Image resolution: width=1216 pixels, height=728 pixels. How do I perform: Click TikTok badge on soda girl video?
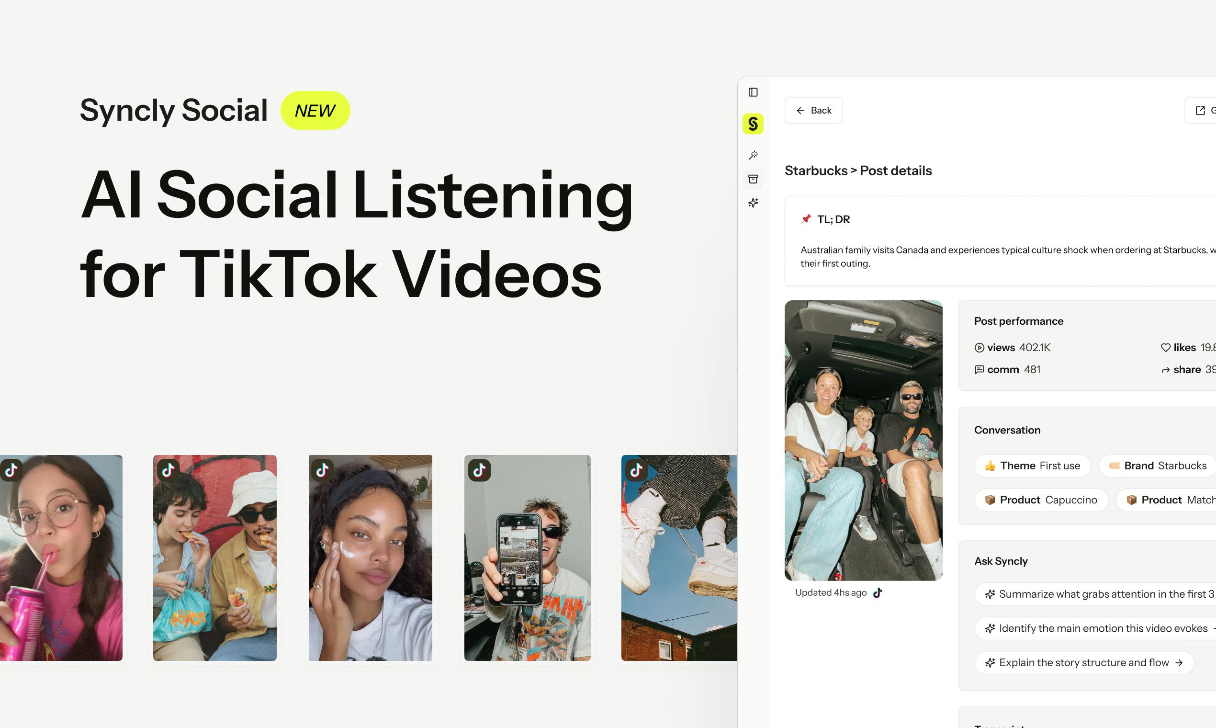point(11,470)
